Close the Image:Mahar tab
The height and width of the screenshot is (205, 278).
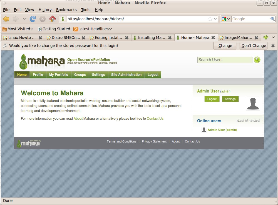click(x=256, y=38)
